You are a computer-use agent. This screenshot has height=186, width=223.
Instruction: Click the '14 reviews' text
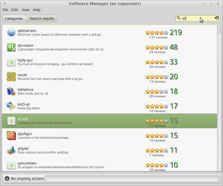[x=157, y=111]
